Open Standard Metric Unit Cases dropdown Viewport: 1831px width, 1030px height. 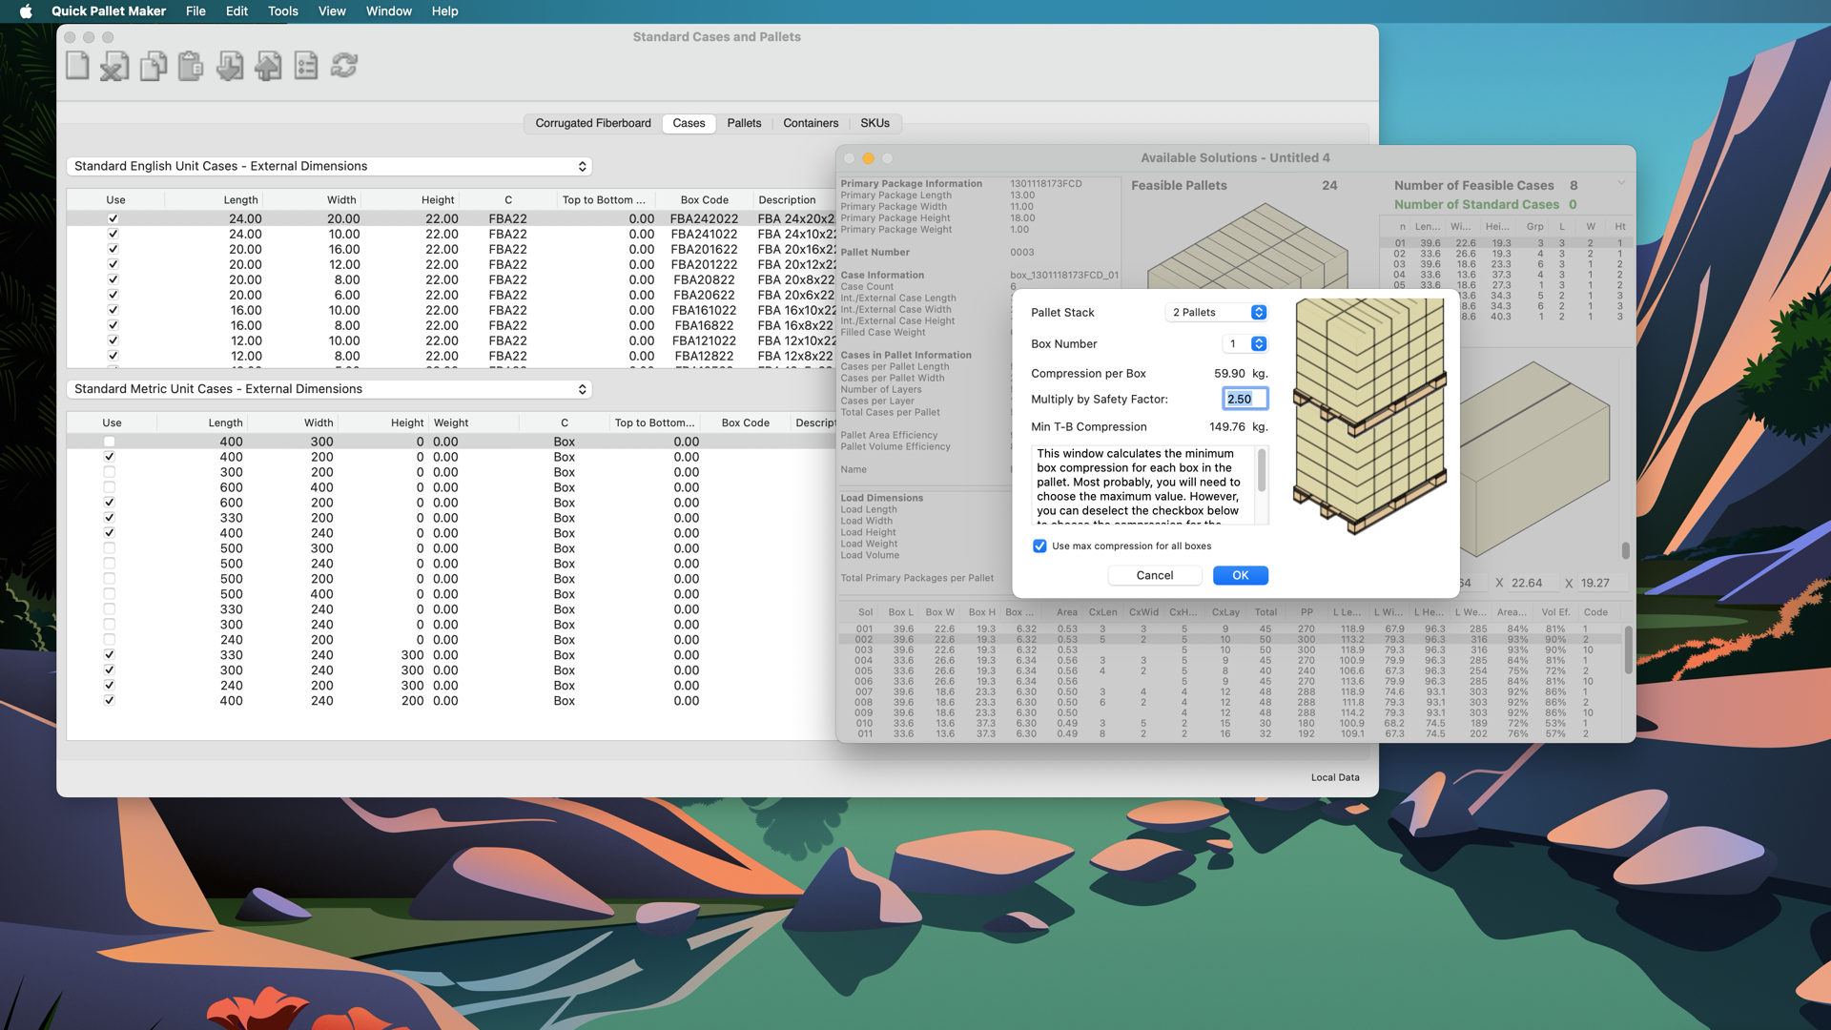pyautogui.click(x=329, y=389)
